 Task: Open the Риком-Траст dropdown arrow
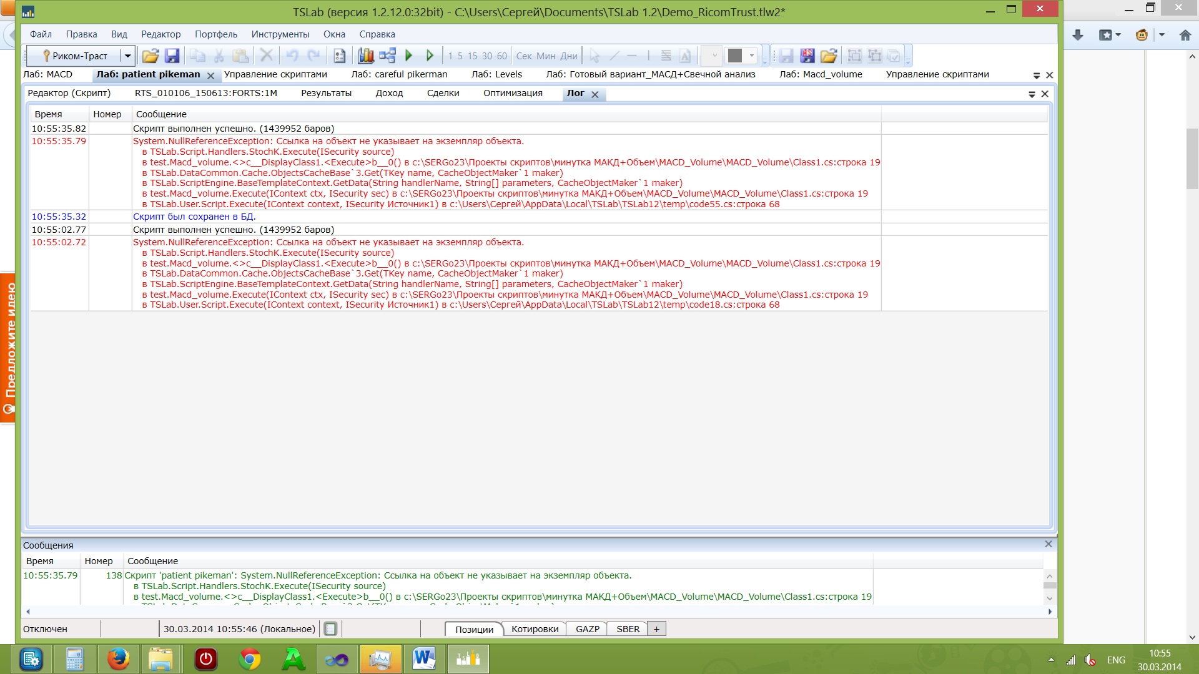point(127,56)
